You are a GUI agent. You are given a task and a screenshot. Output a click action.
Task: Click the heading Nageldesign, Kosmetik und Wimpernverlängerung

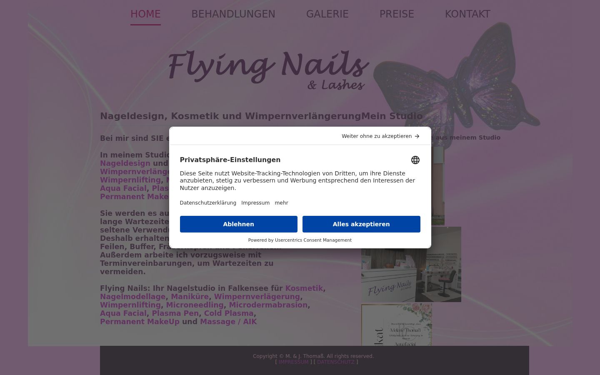(x=230, y=116)
